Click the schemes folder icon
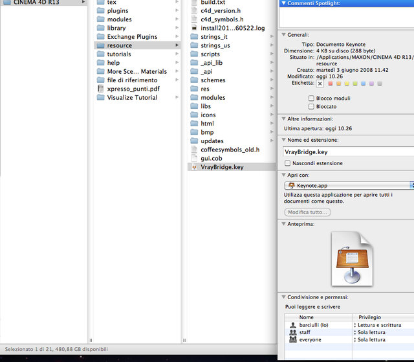Screen dimensions: 414x362 click(194, 80)
